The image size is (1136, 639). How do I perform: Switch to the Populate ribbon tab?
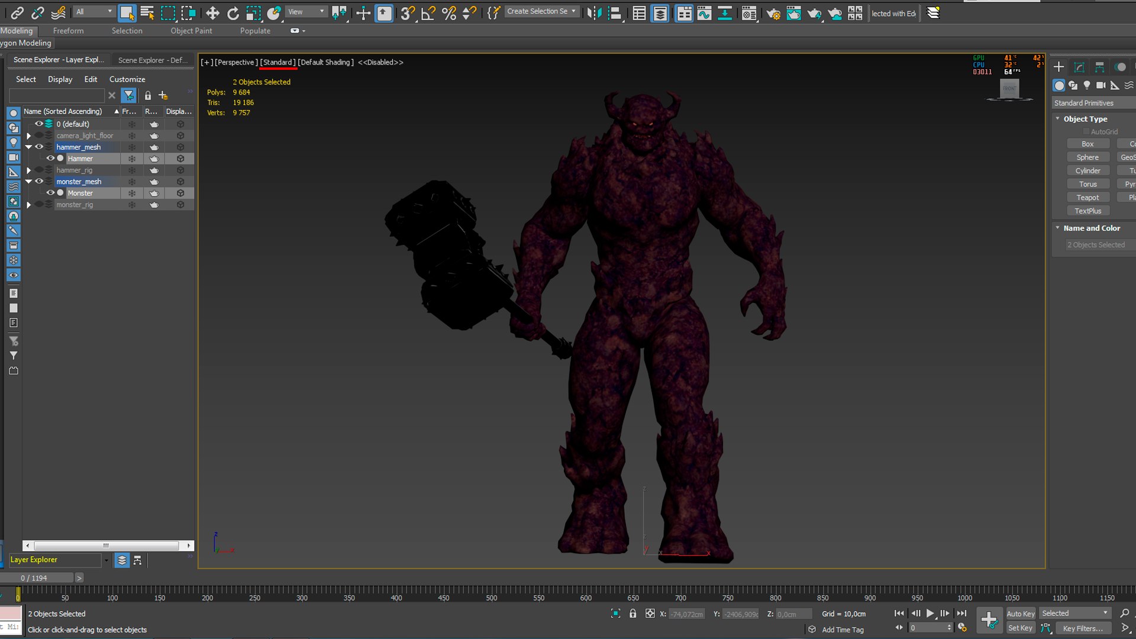point(255,31)
